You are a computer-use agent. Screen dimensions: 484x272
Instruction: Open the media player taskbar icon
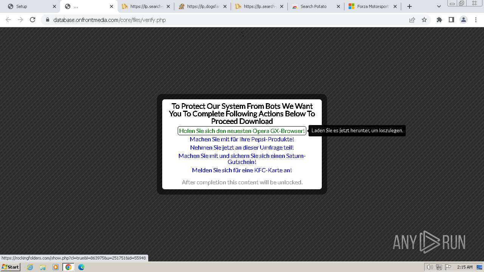56,267
